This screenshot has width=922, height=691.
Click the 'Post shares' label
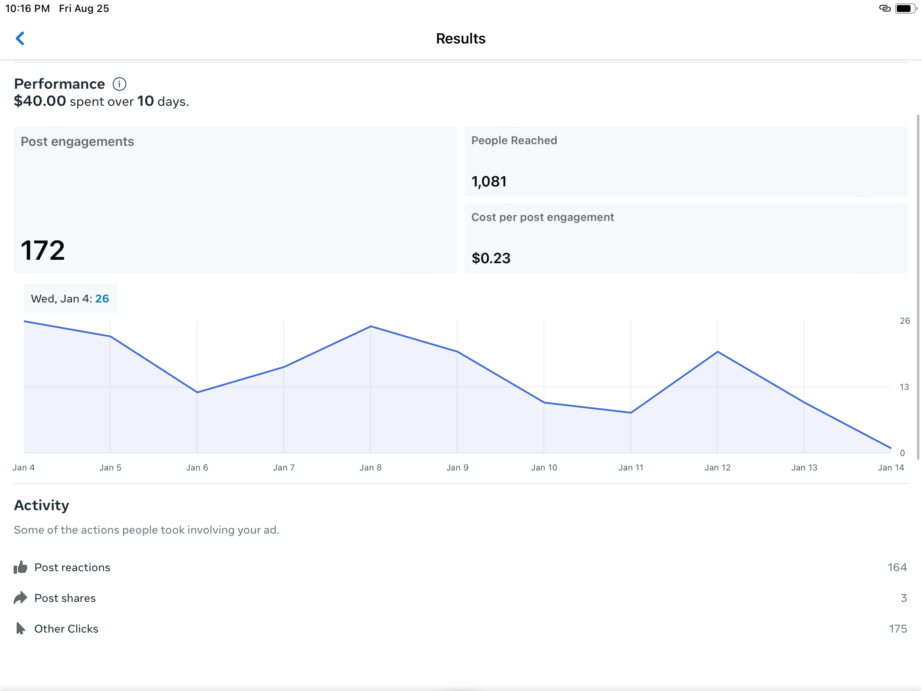[65, 598]
